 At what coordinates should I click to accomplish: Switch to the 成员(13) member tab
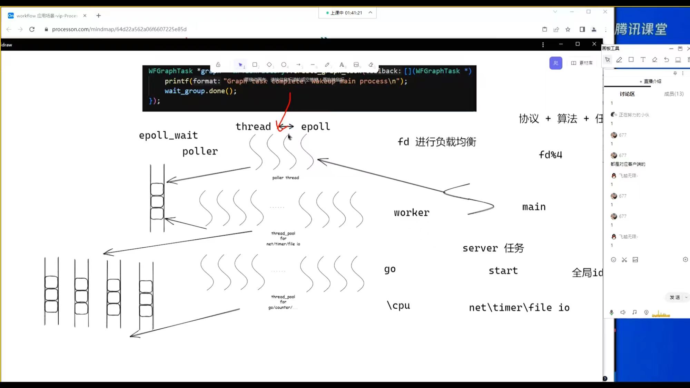point(673,93)
